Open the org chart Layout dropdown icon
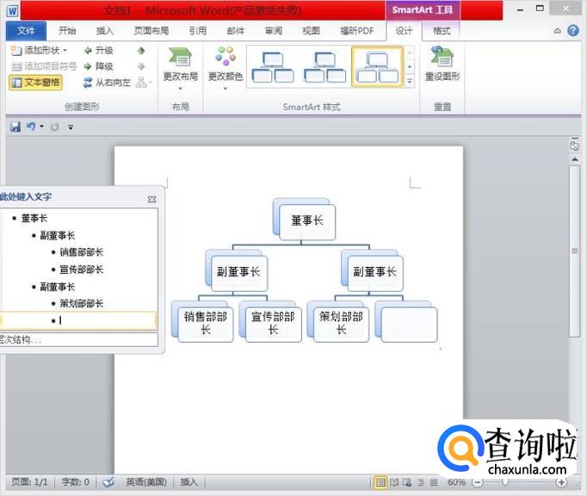Image resolution: width=587 pixels, height=496 pixels. click(144, 83)
